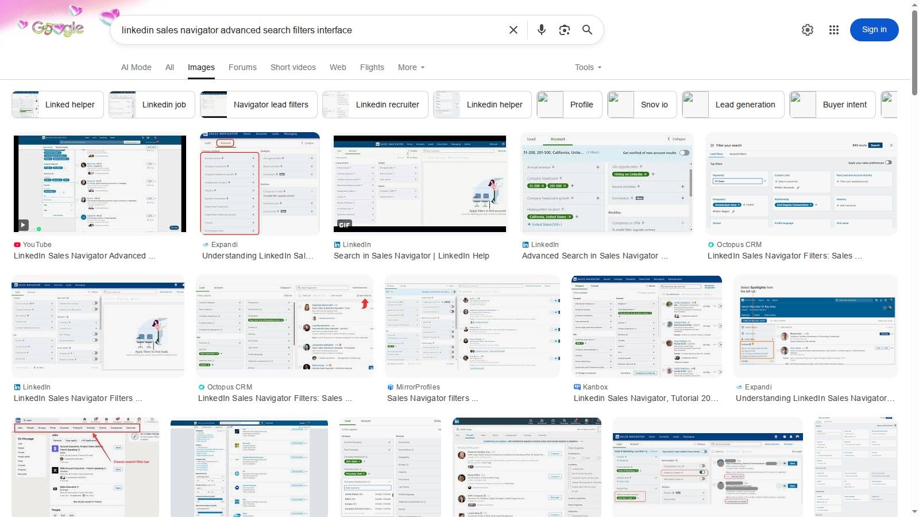Switch to Forums tab
The width and height of the screenshot is (919, 517).
(242, 67)
